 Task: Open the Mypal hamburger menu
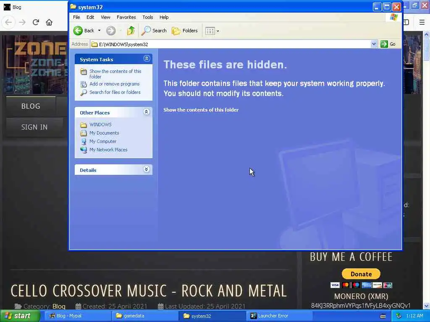point(422,22)
